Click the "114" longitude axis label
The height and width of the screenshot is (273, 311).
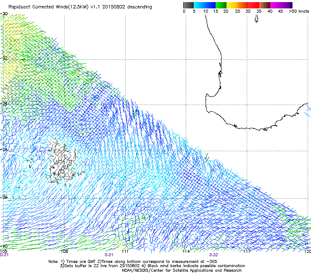(x=186, y=252)
